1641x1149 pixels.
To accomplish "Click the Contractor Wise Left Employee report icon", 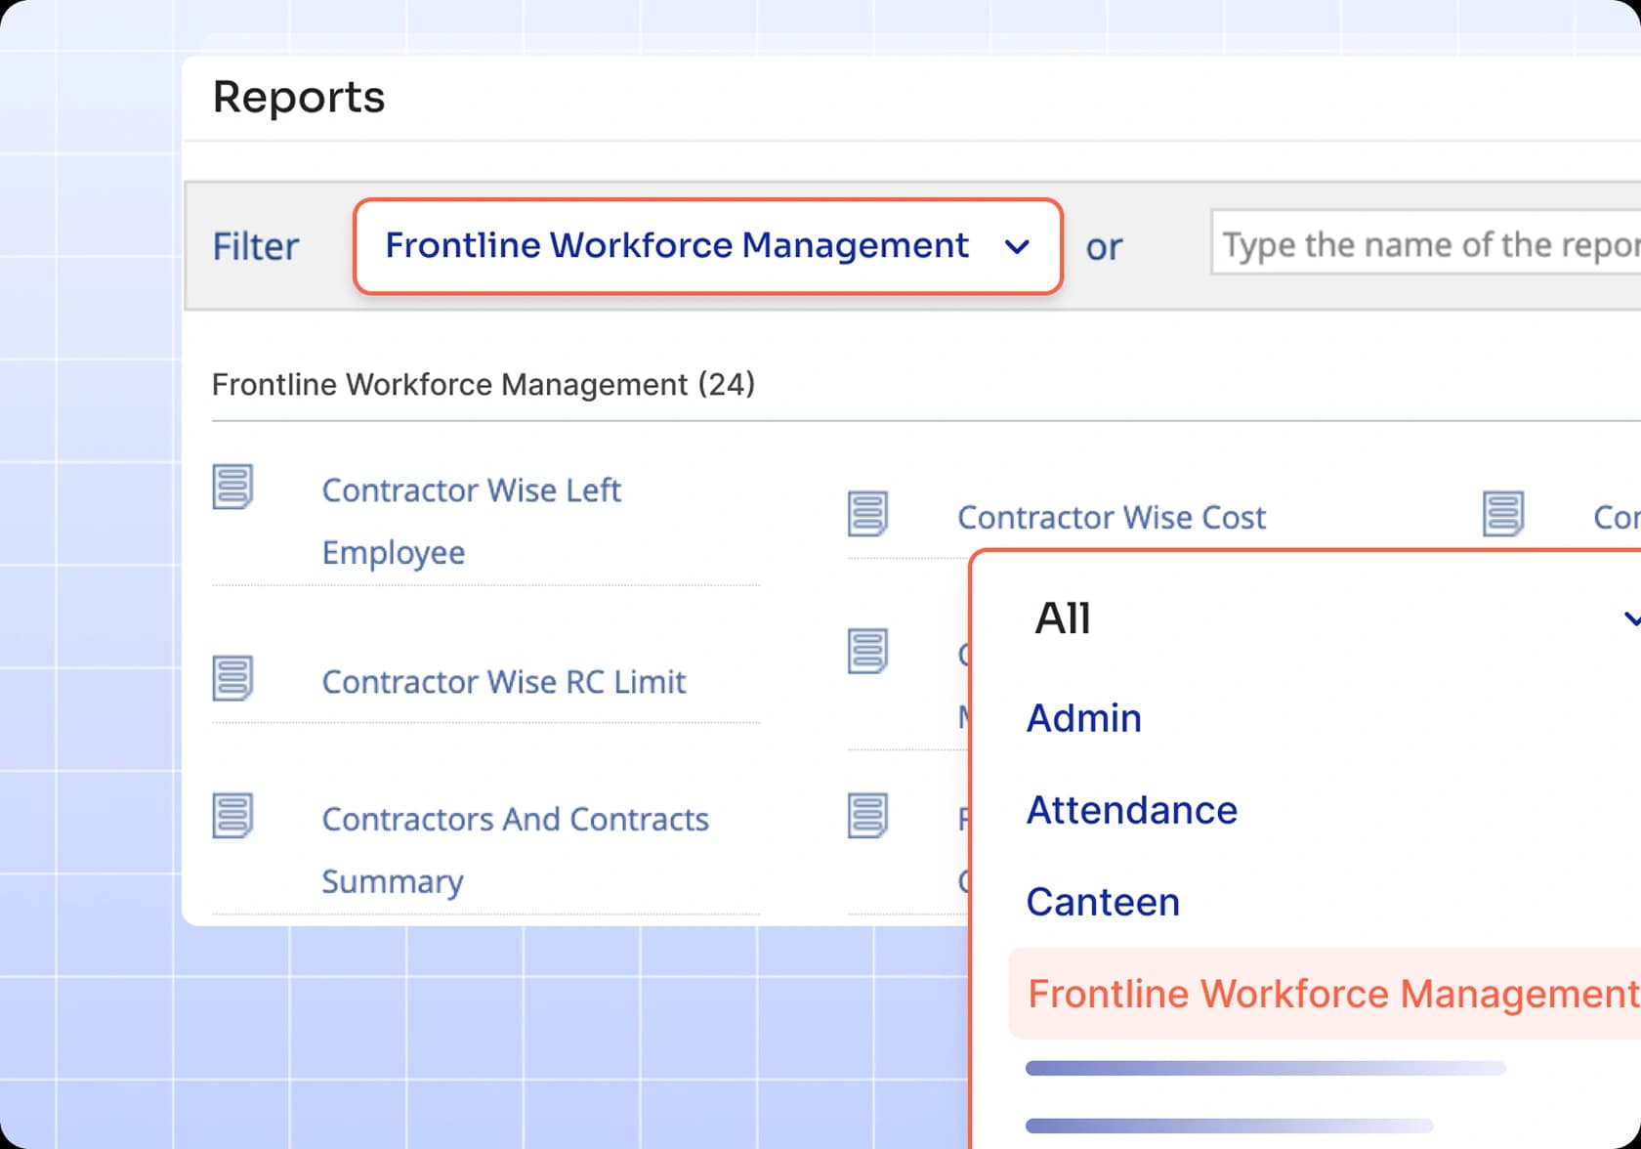I will [x=233, y=489].
